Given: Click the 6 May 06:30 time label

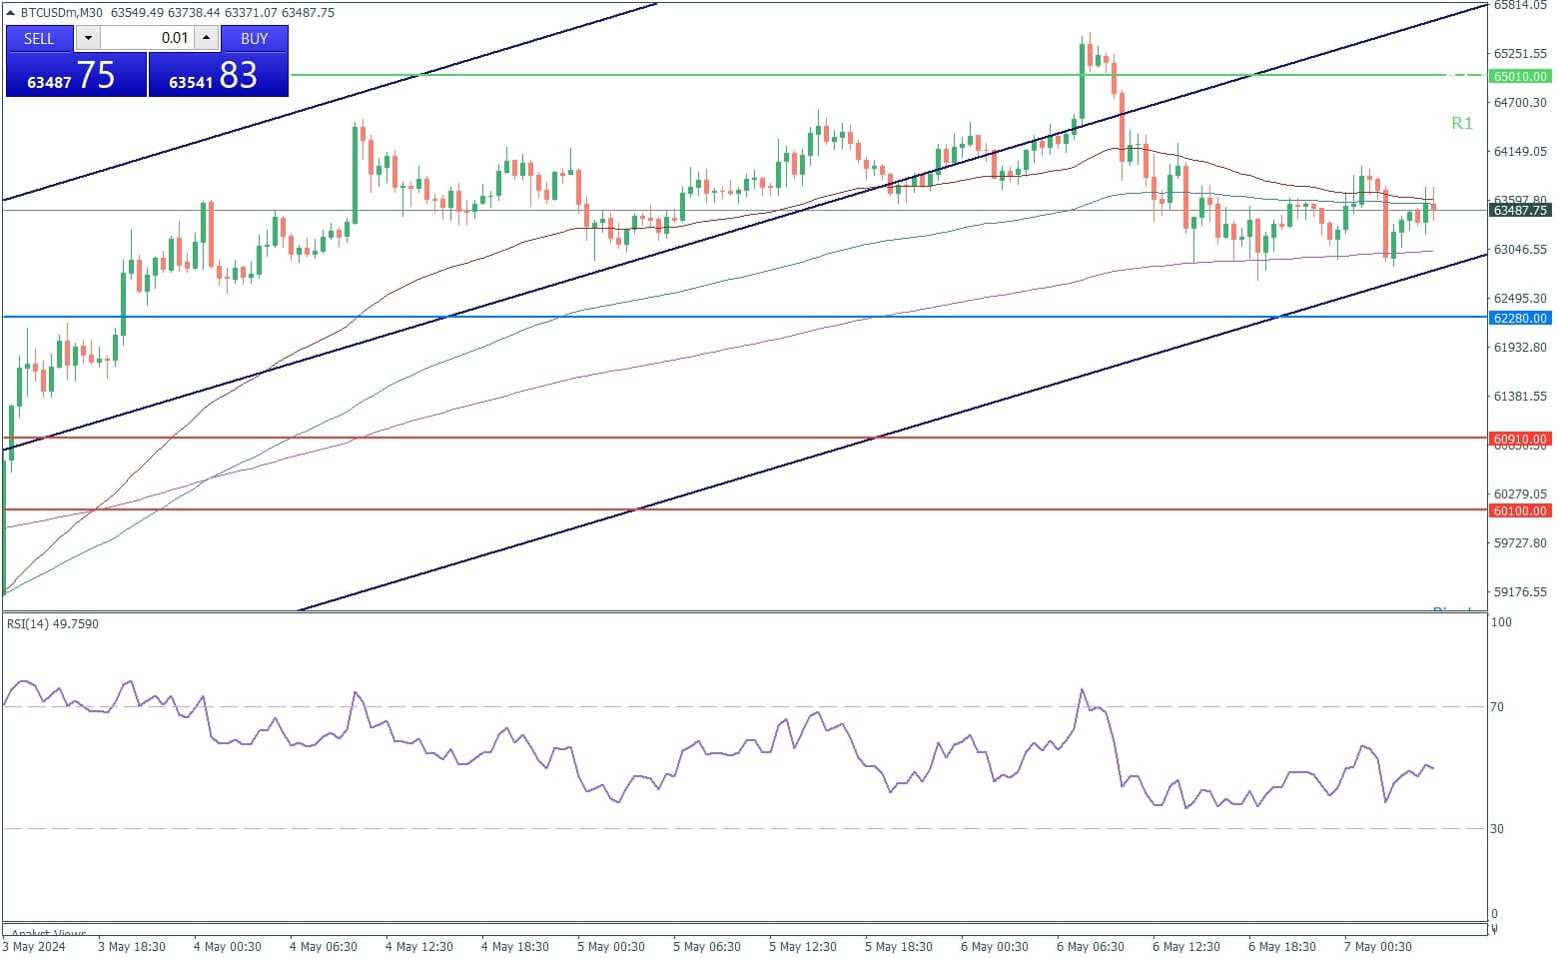Looking at the screenshot, I should (x=1091, y=947).
